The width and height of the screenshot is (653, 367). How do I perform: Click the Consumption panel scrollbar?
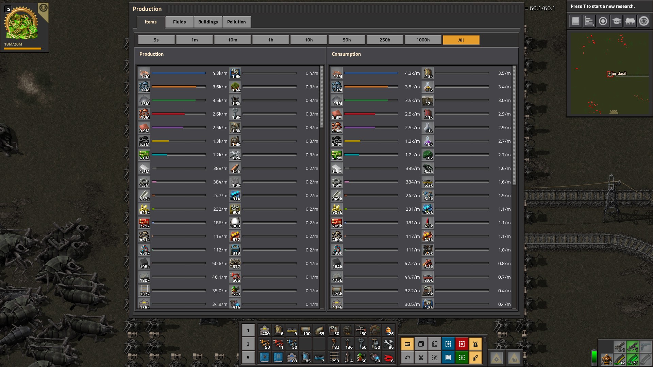514,125
